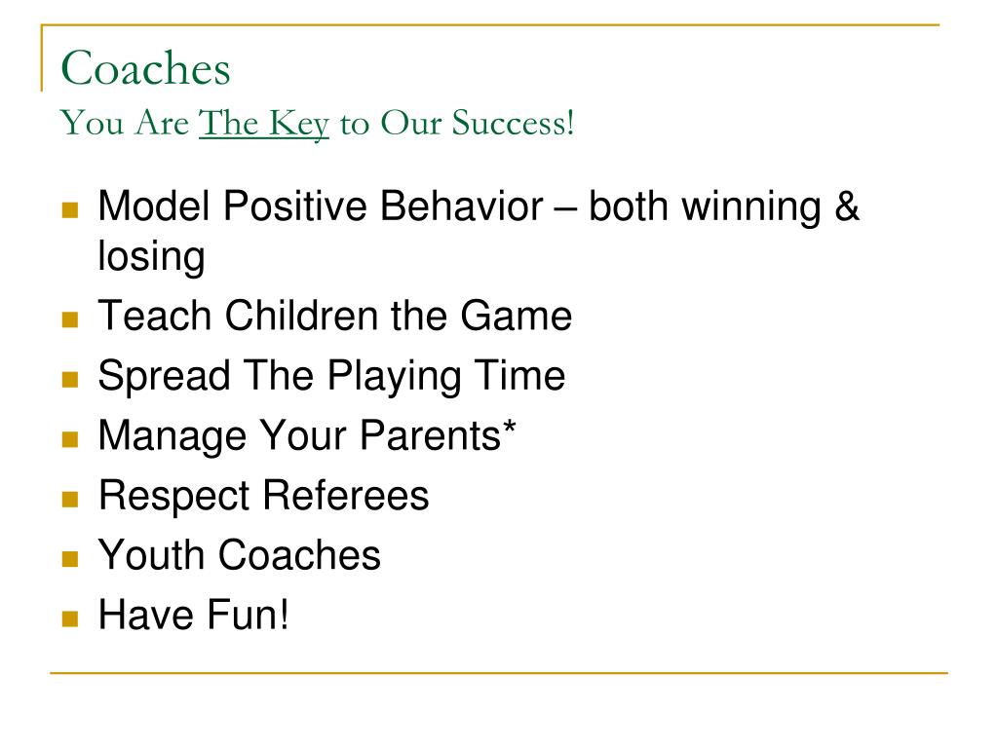This screenshot has height=748, width=998.
Task: Click the Coaches slide title
Action: coord(145,67)
